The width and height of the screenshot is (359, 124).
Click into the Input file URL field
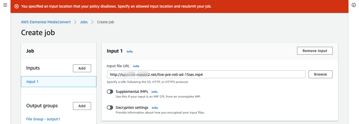pos(206,74)
